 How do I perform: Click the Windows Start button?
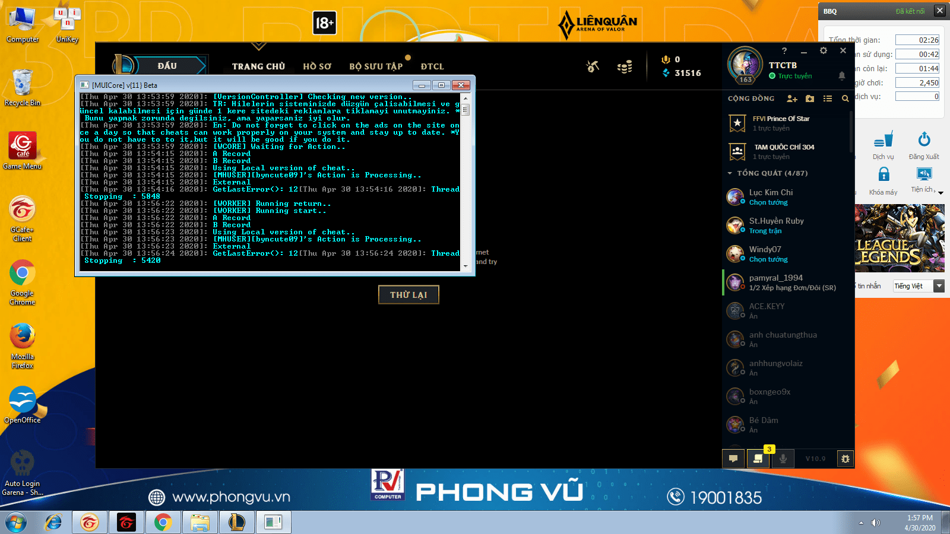16,522
